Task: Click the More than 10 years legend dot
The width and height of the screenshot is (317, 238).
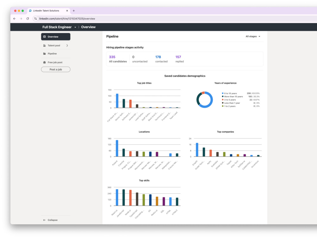Action: pyautogui.click(x=223, y=96)
